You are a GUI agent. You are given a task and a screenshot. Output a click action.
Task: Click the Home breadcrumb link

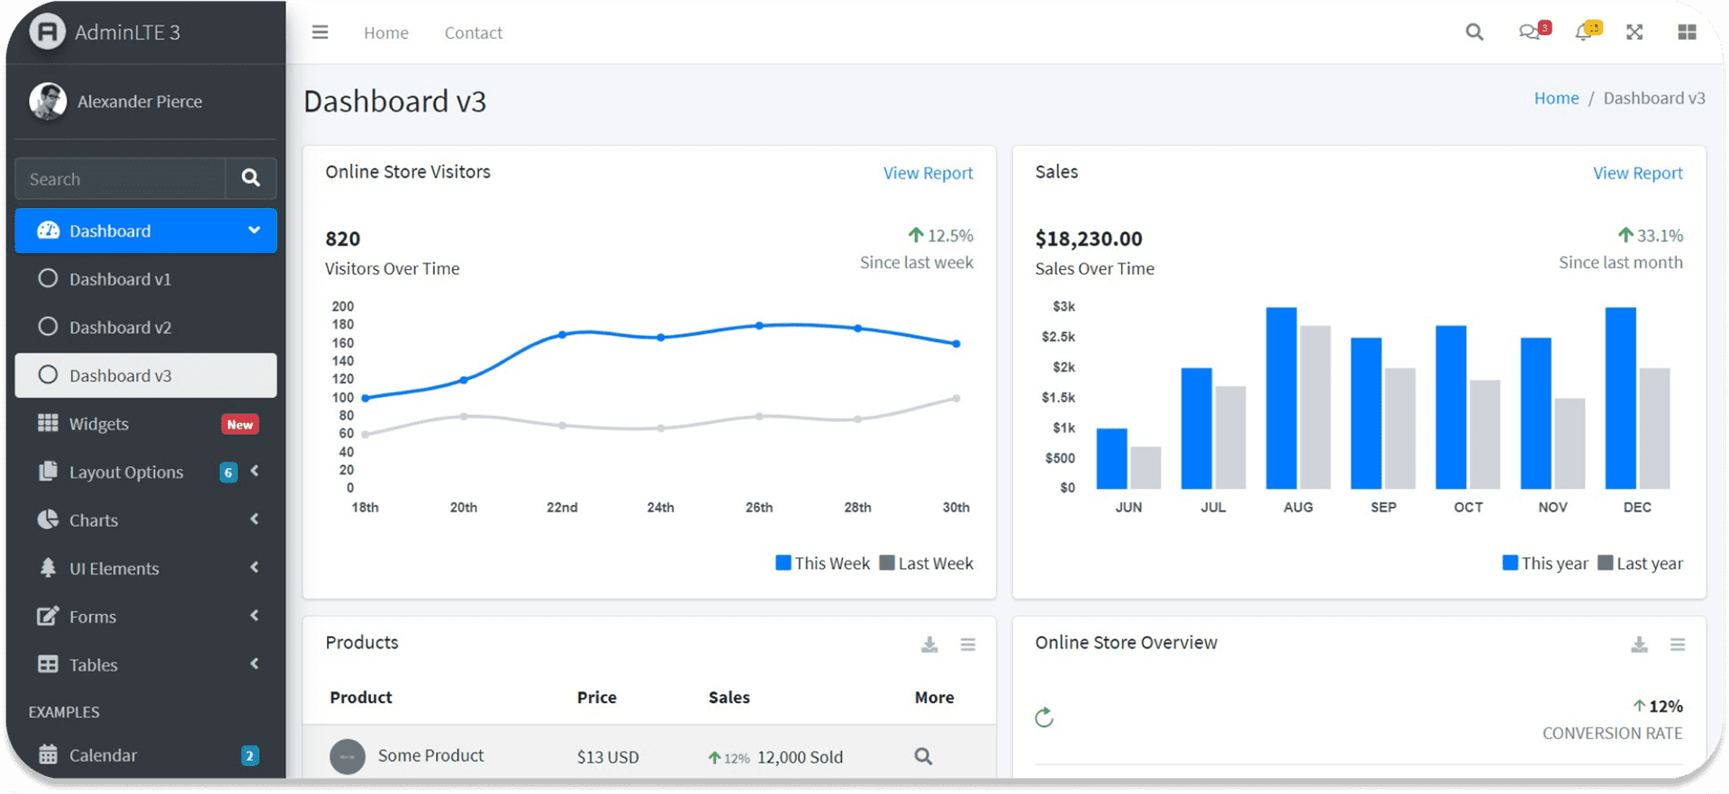(1556, 98)
